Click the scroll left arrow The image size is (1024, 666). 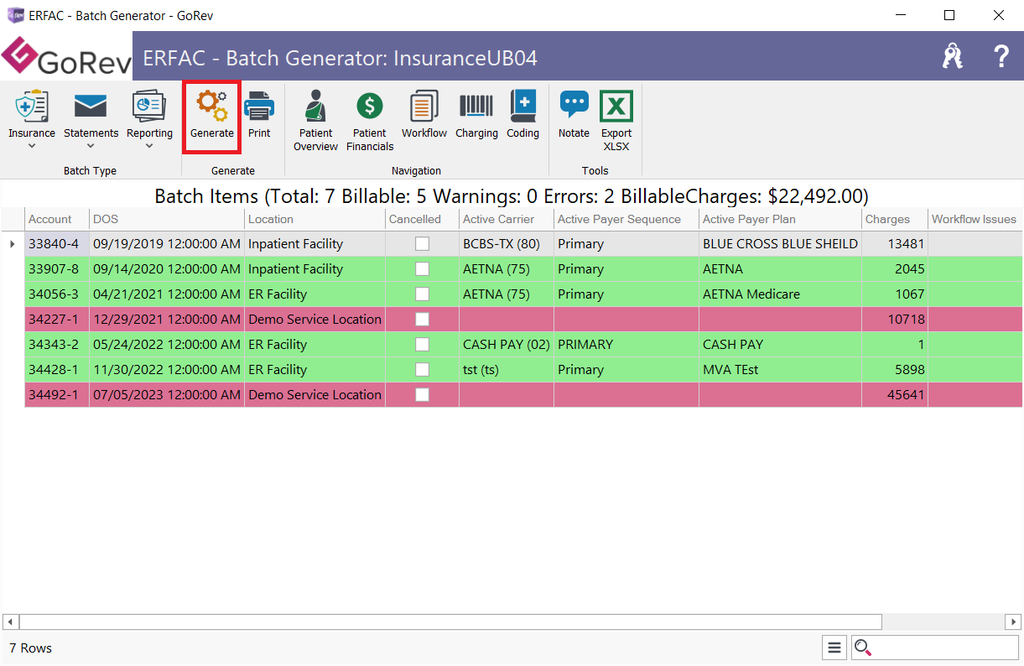click(x=10, y=622)
